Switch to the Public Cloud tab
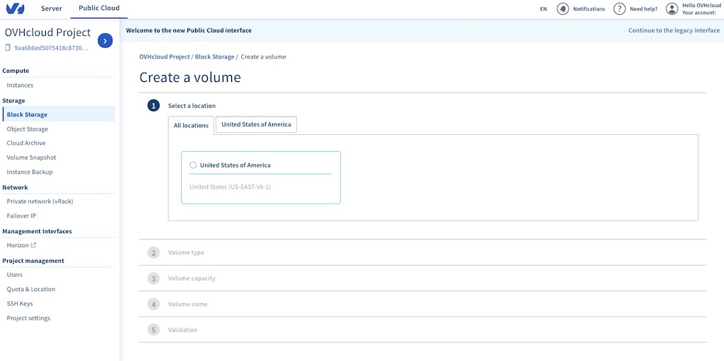 click(x=99, y=8)
